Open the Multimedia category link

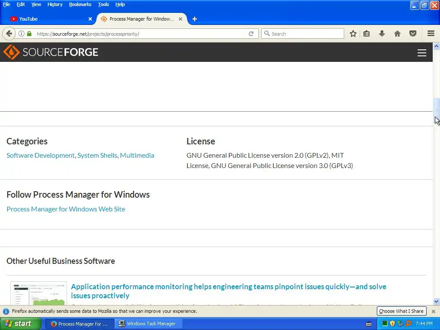137,156
